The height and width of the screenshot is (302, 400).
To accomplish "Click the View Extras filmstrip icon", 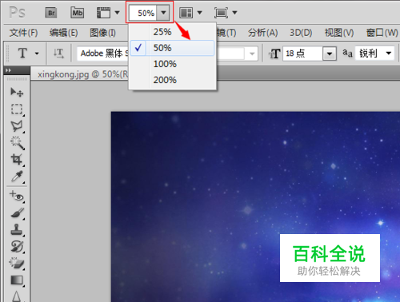I will pos(103,13).
